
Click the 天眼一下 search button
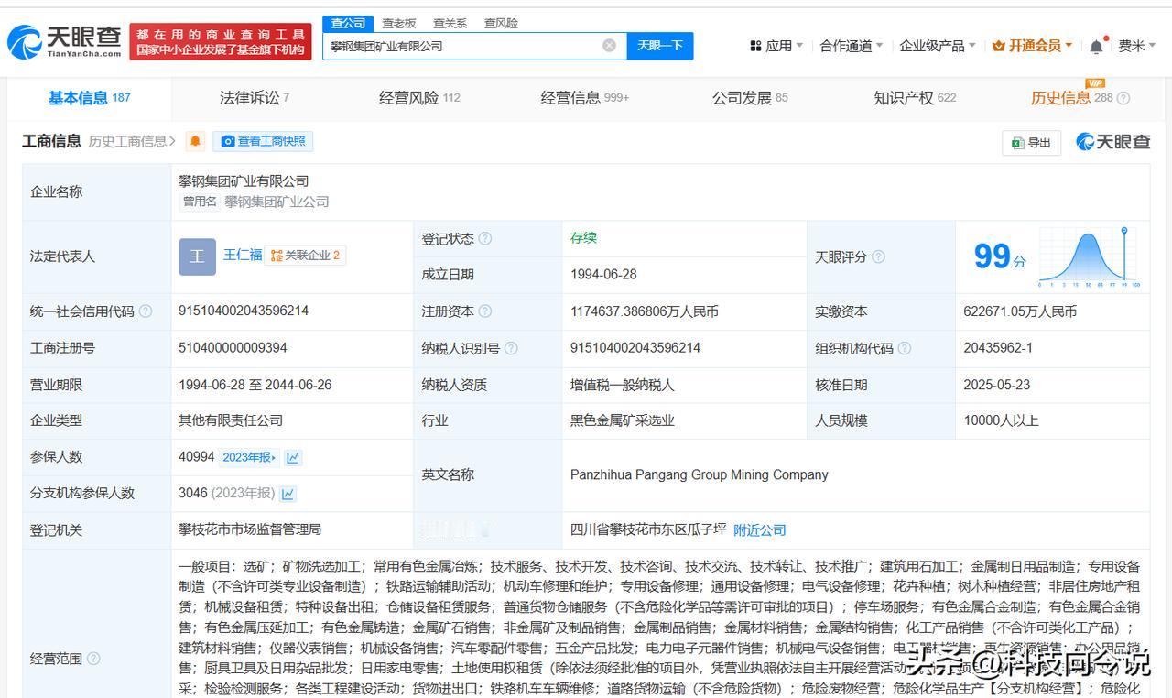[659, 46]
